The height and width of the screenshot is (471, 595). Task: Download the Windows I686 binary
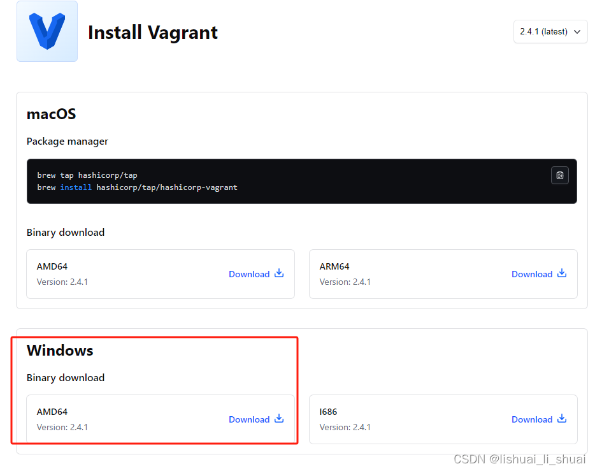point(532,419)
